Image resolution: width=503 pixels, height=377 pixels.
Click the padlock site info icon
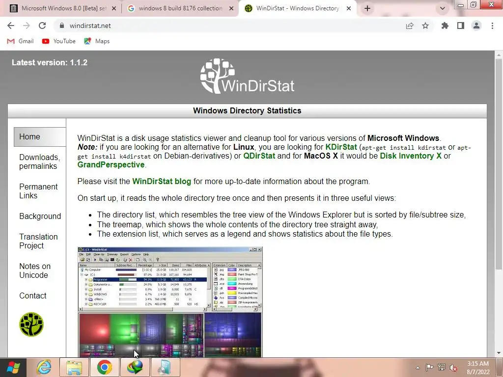[x=62, y=26]
